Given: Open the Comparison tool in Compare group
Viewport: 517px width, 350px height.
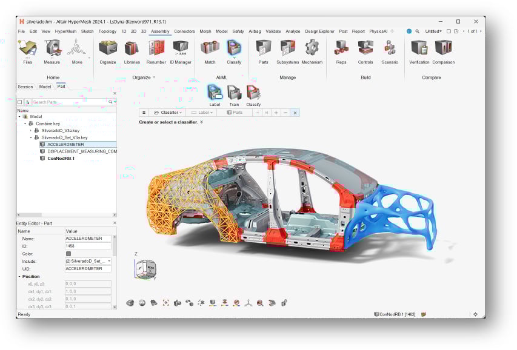Looking at the screenshot, I should [443, 51].
